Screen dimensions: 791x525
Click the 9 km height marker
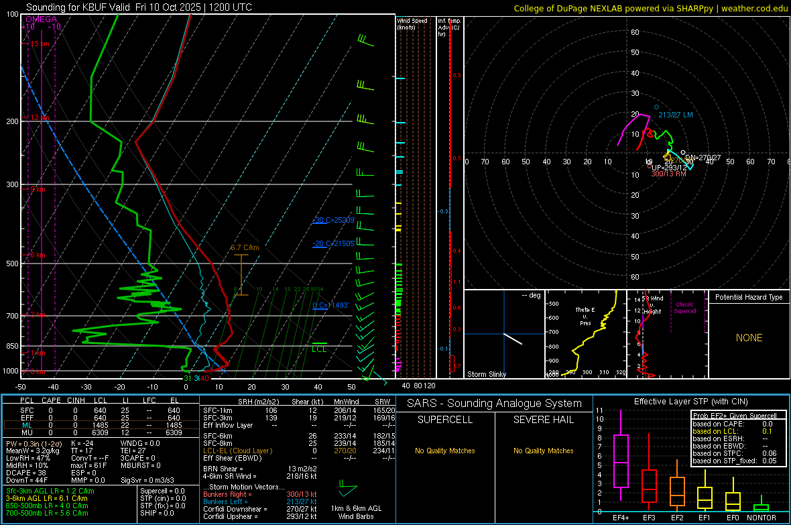37,189
